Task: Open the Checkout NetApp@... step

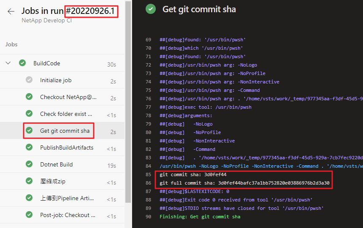Action: 68,97
